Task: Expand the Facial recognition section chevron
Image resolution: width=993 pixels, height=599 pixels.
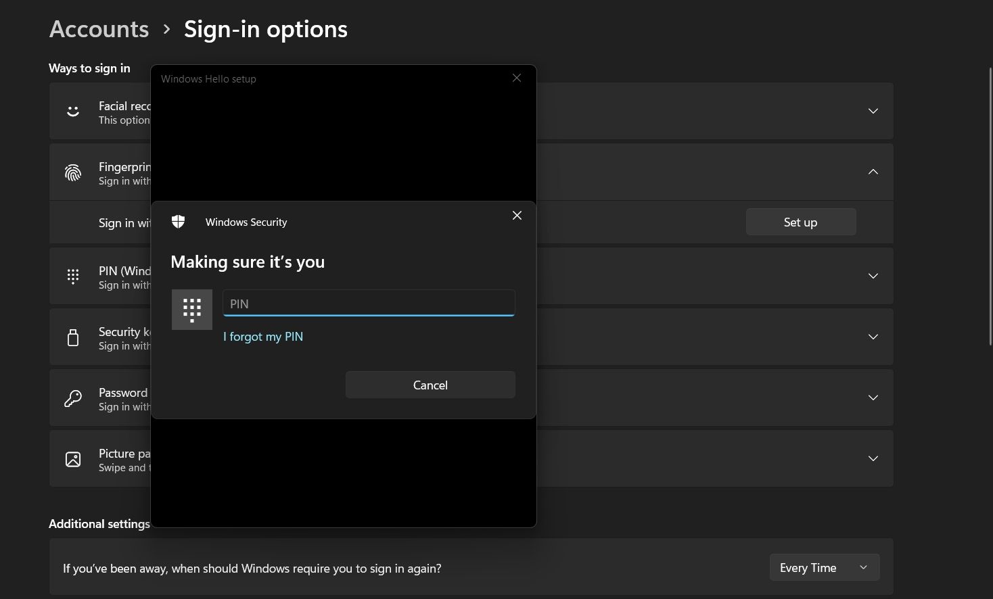Action: 873,111
